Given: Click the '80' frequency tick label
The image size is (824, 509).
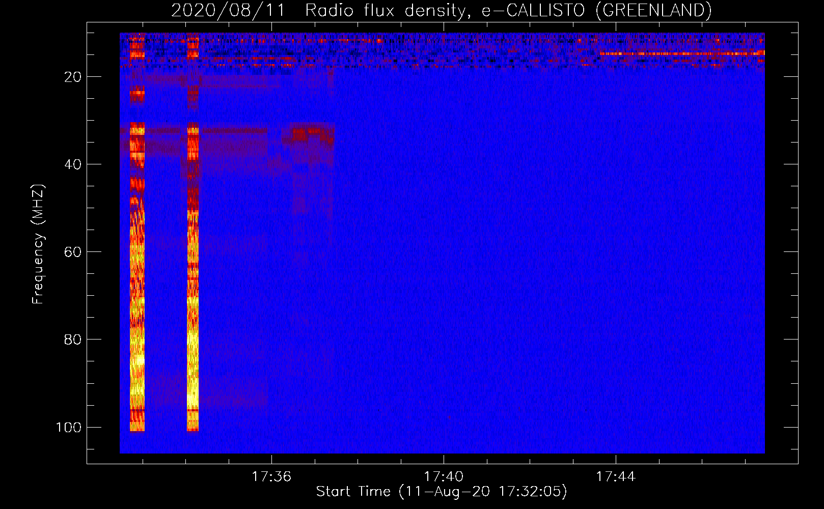Looking at the screenshot, I should pos(73,340).
